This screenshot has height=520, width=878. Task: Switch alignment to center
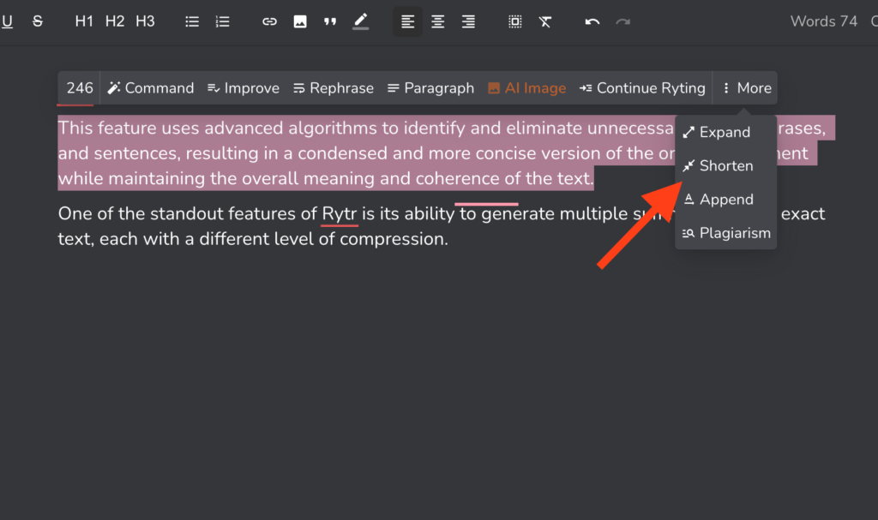point(437,21)
